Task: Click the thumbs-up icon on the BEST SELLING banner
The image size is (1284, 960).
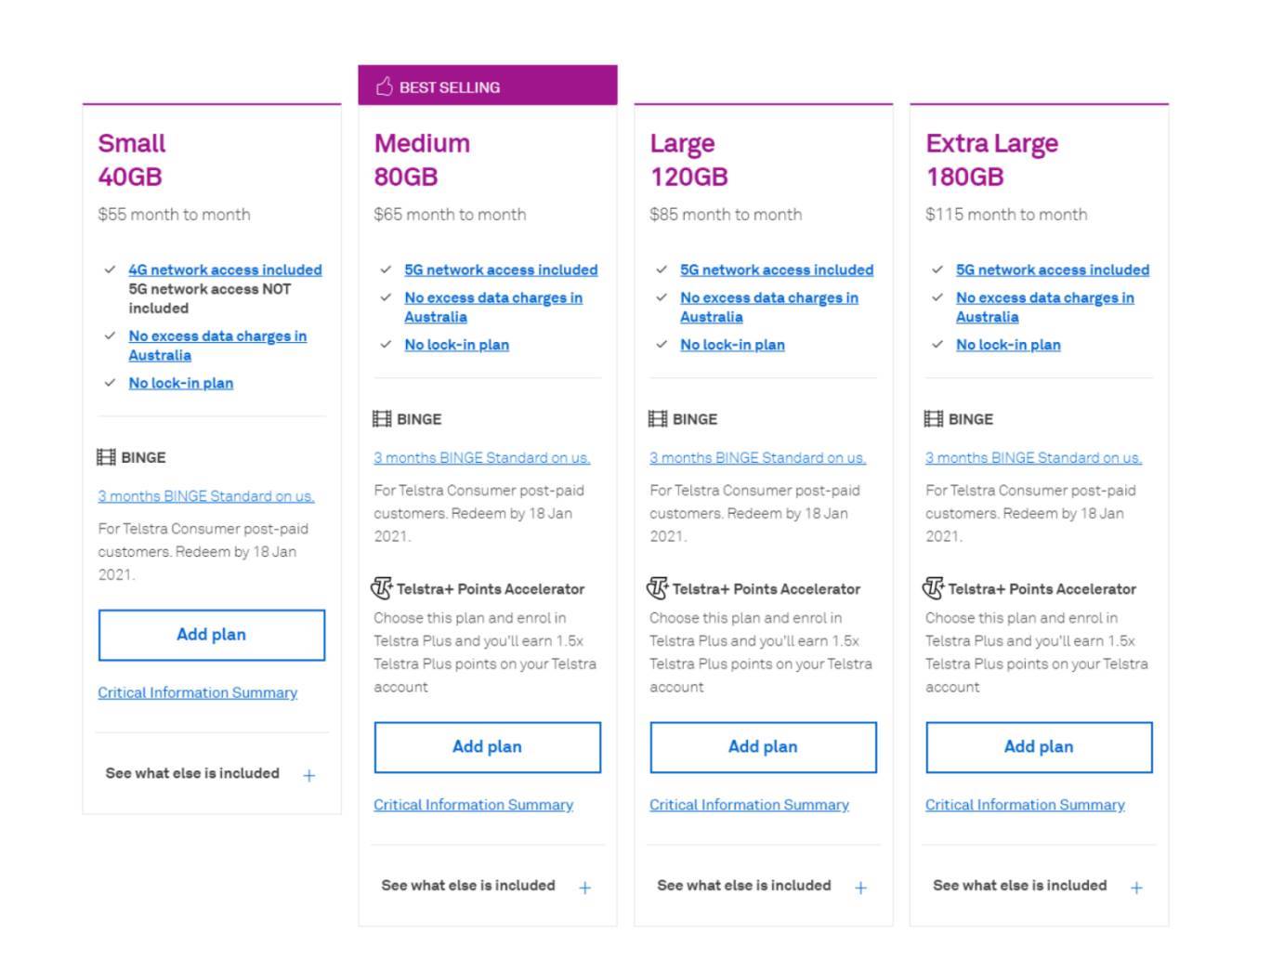Action: tap(384, 86)
